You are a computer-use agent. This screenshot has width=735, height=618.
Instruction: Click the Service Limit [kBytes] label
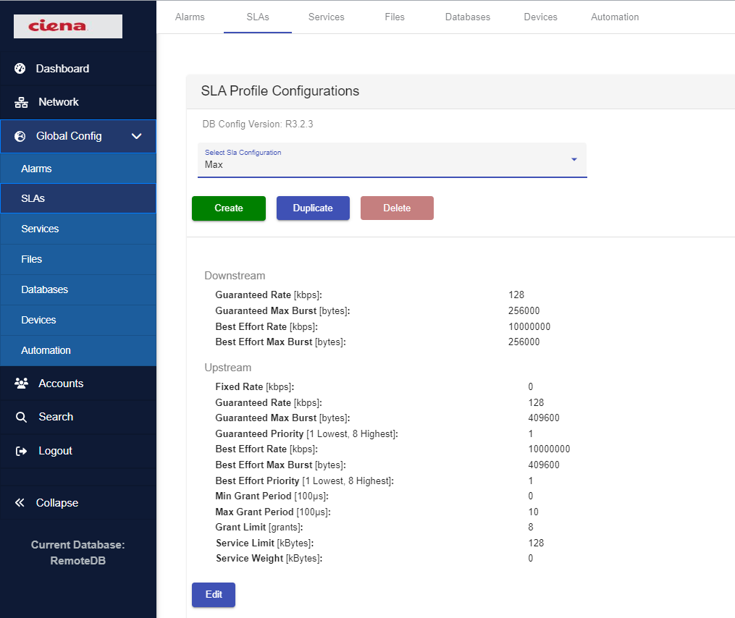coord(265,543)
